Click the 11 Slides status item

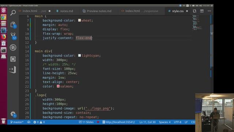86,122
